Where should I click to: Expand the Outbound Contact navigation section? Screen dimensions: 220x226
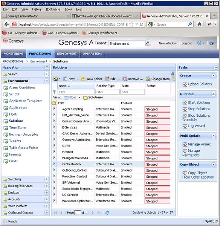[x=47, y=212]
